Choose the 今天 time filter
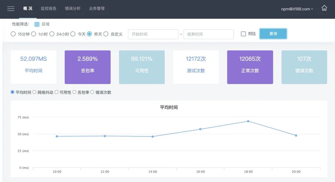Viewport: 335px width, 182px height. click(x=73, y=34)
